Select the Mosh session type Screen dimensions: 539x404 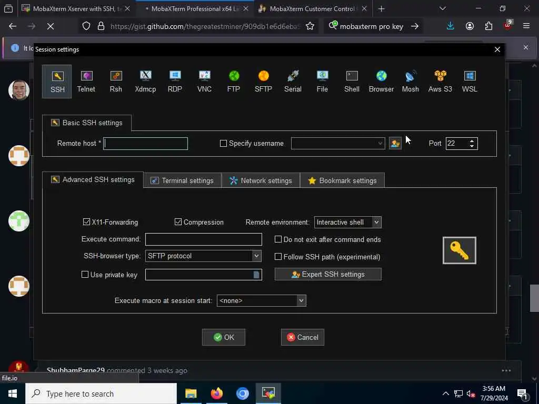point(411,82)
